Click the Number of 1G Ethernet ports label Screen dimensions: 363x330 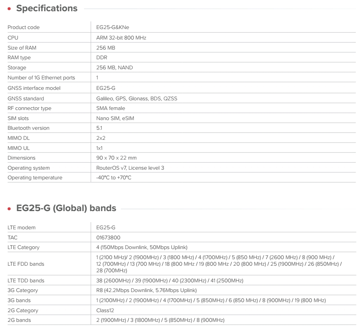click(x=41, y=78)
